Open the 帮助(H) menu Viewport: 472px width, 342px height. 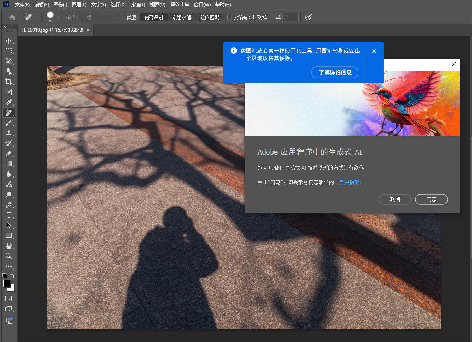[223, 4]
